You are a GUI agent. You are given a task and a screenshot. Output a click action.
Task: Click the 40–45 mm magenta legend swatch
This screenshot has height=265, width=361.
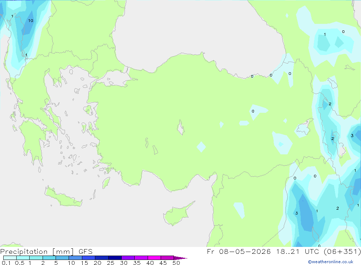tap(154, 258)
